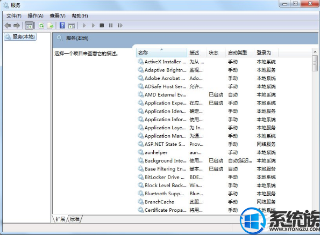The width and height of the screenshot is (320, 236).
Task: Select the ADSafe Host Service row
Action: pos(207,86)
